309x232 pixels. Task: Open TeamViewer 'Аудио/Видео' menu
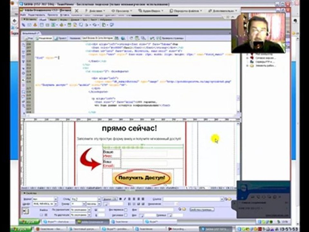(151, 11)
